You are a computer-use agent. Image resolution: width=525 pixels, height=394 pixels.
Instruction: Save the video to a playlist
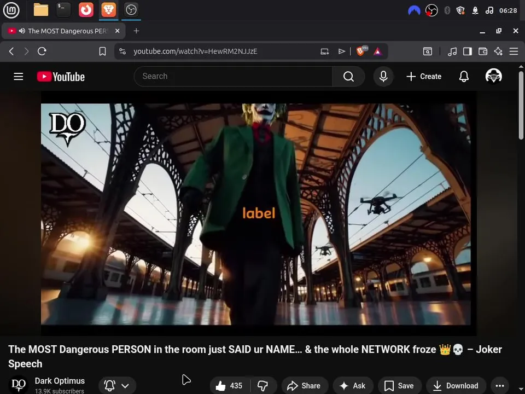click(x=399, y=386)
